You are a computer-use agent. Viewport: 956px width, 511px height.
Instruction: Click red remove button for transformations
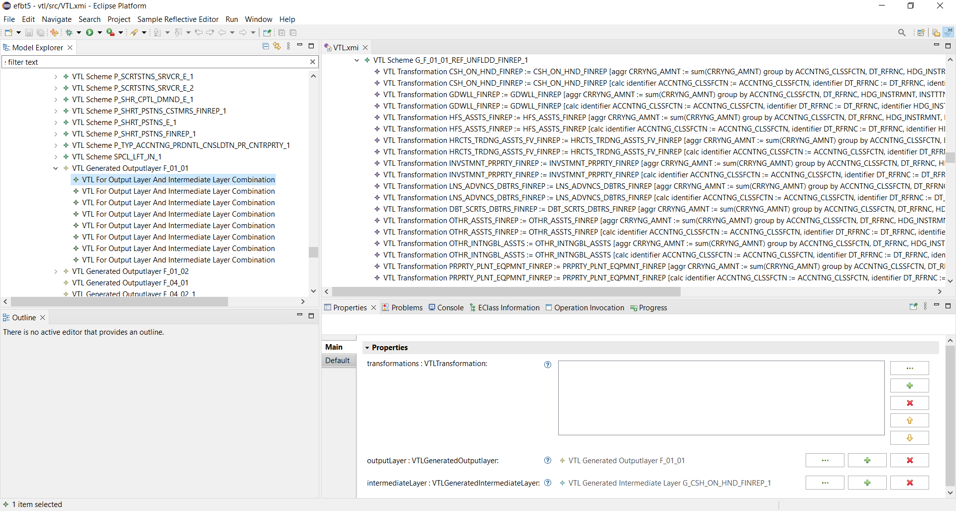coord(909,403)
